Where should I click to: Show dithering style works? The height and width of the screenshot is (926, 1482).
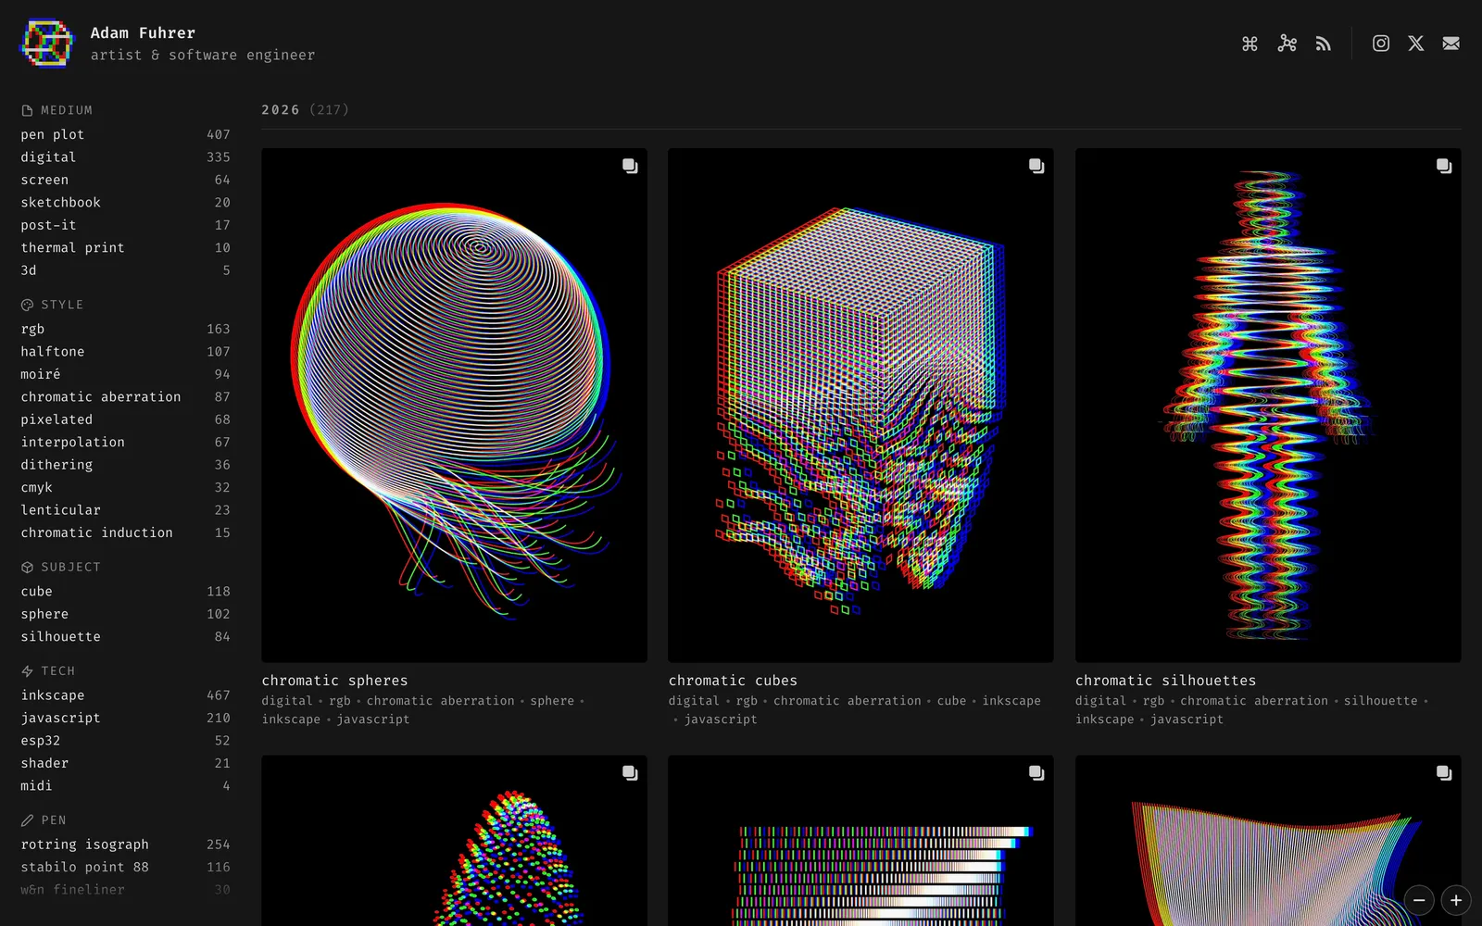pos(125,465)
